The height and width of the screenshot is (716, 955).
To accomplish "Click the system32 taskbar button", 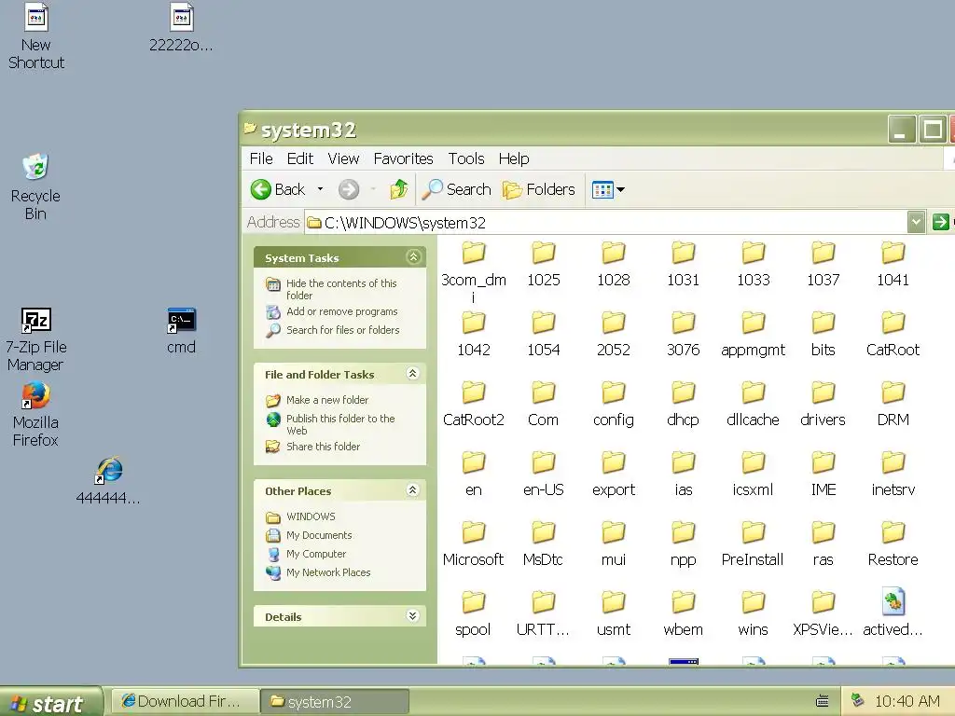I will (335, 701).
